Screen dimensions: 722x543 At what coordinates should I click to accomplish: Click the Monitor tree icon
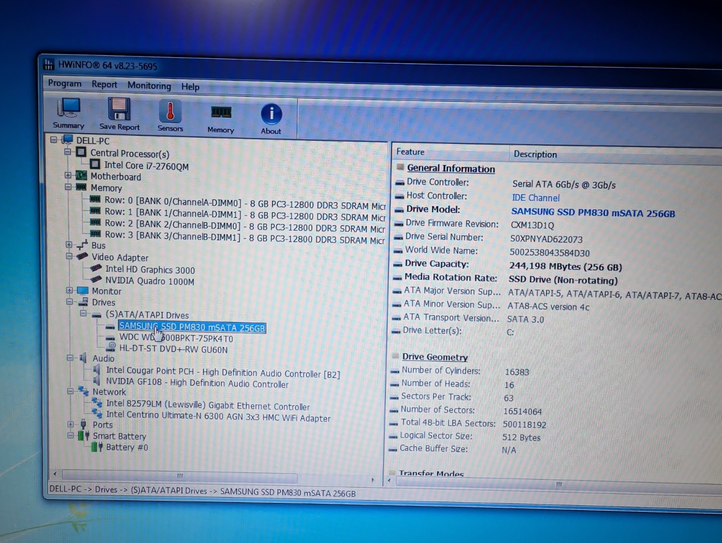(x=83, y=290)
